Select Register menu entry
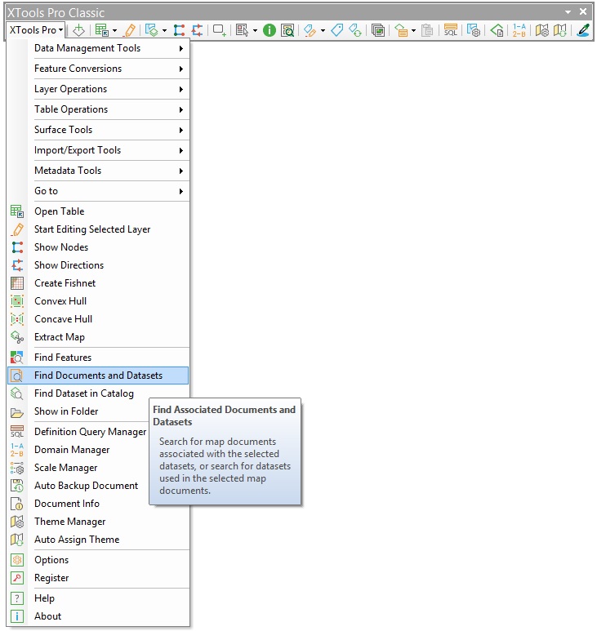 (x=98, y=578)
